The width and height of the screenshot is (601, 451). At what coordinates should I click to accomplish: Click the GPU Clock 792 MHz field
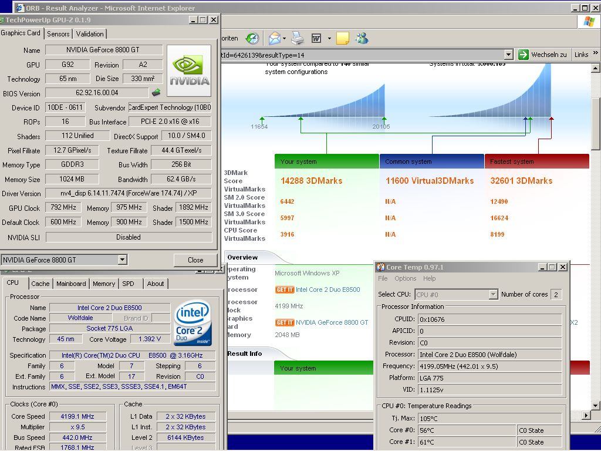[x=63, y=207]
